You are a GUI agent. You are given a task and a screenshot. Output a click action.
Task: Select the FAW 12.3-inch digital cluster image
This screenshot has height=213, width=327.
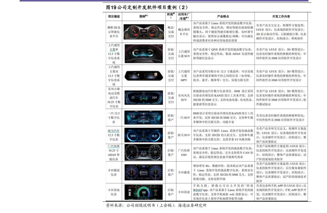point(144,117)
